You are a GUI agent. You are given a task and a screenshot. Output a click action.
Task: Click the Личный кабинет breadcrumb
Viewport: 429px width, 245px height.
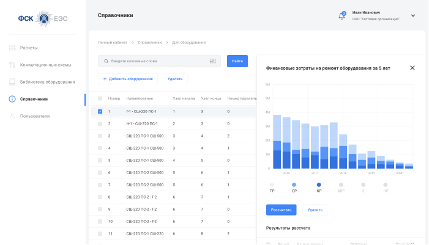113,43
